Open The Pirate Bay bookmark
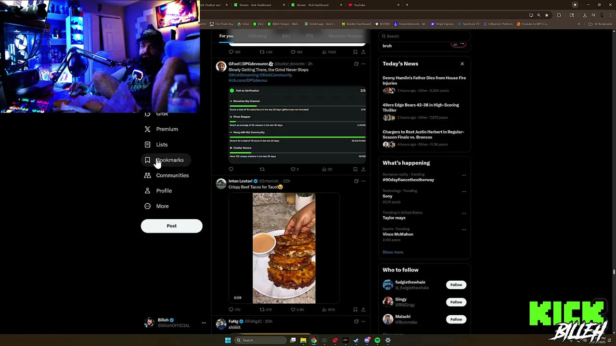This screenshot has height=346, width=616. coord(221,24)
